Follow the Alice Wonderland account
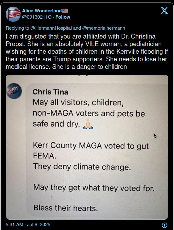Screen dimensions: 174x230 click(63, 17)
